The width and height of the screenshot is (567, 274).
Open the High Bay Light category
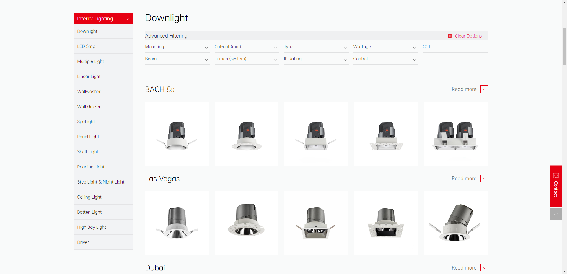click(x=92, y=227)
